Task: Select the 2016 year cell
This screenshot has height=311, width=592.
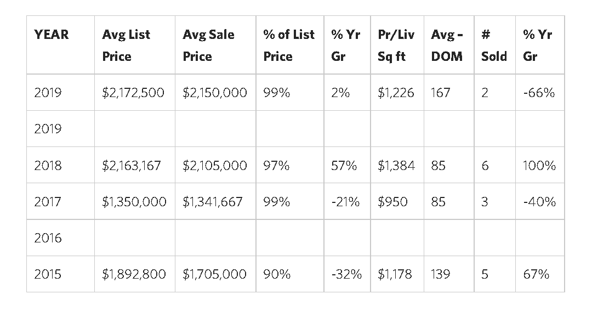Action: pyautogui.click(x=48, y=238)
